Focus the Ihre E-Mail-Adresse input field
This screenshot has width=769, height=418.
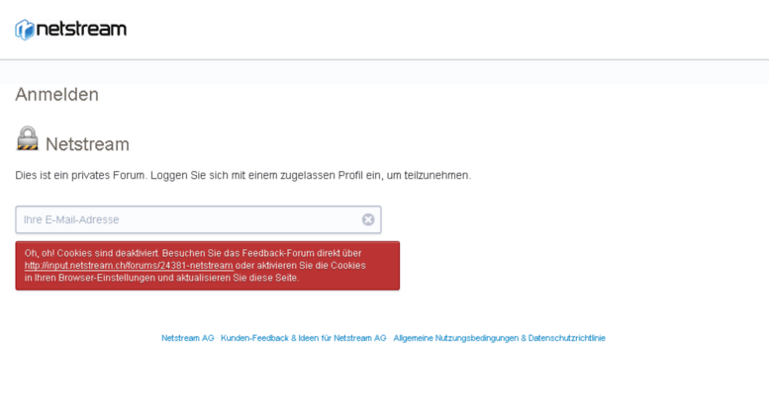(x=198, y=219)
